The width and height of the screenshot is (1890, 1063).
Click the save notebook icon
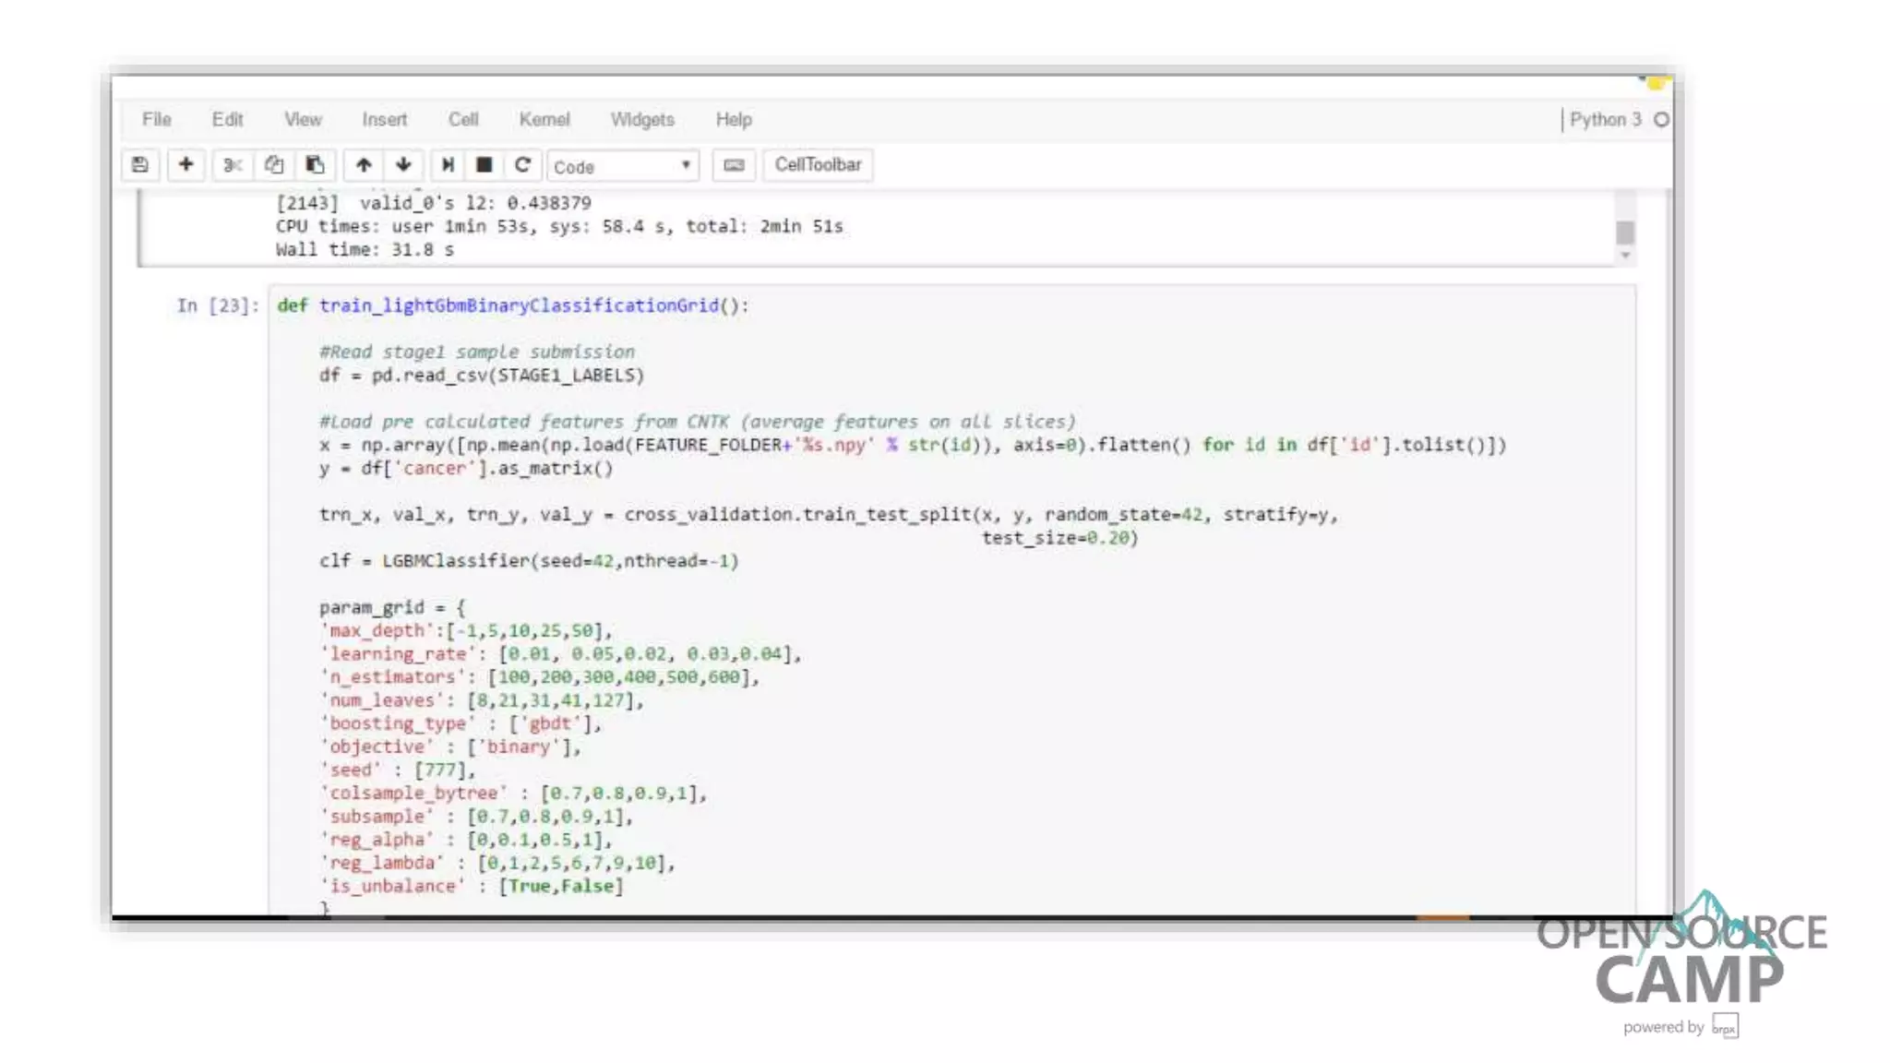pyautogui.click(x=140, y=165)
